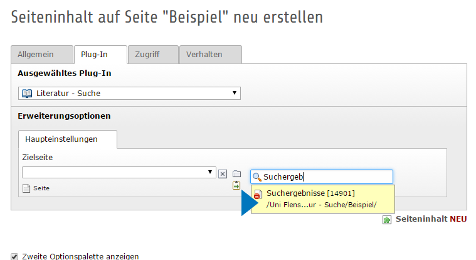Click into the Suchergeb search field
Screen dimensions: 476x260
pos(326,177)
